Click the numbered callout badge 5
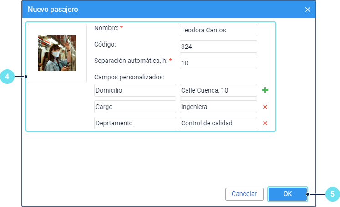Viewport: 340px width, 207px height. click(x=332, y=194)
